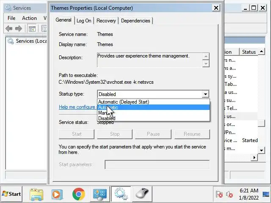Open Control Panel taskbar icon

[x=100, y=194]
